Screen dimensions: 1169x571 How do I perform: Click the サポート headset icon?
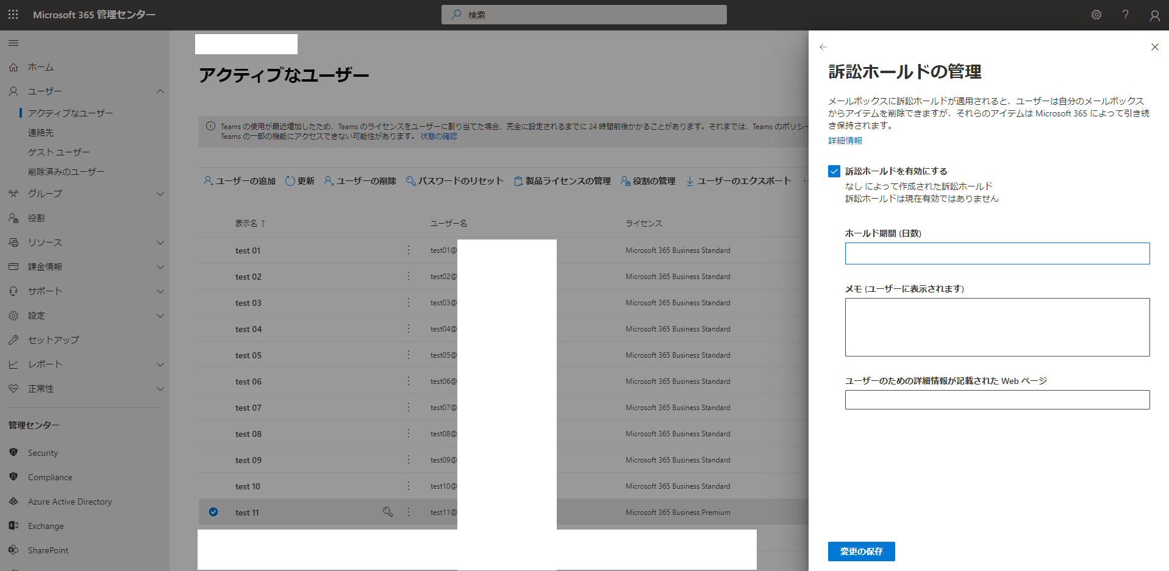13,291
